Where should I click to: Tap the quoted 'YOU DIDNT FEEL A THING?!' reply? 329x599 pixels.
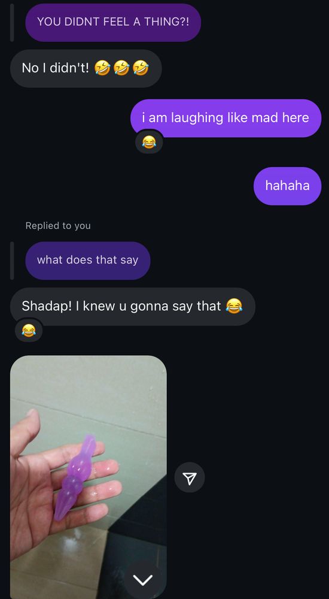[x=113, y=22]
